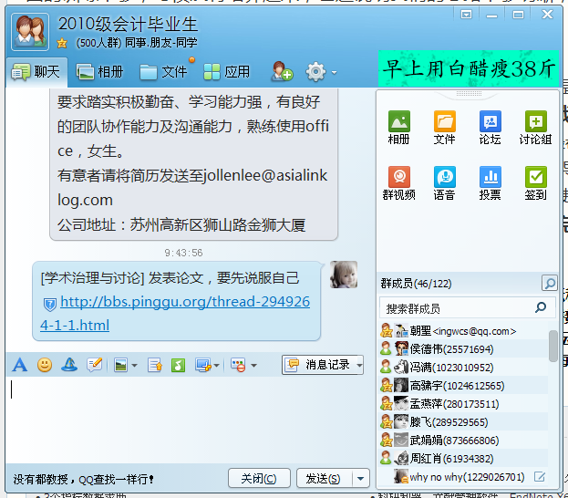Open the 投票 vote icon

pyautogui.click(x=491, y=183)
